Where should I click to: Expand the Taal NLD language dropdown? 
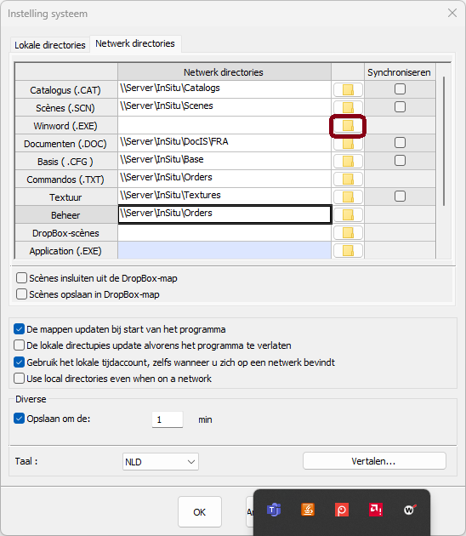click(161, 462)
